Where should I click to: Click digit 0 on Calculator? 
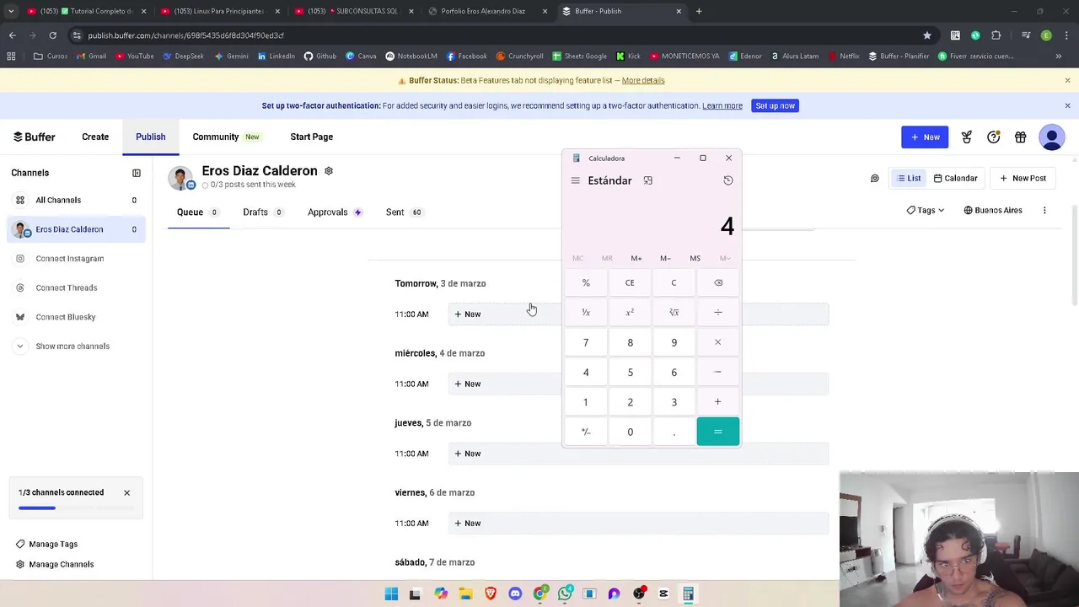630,432
